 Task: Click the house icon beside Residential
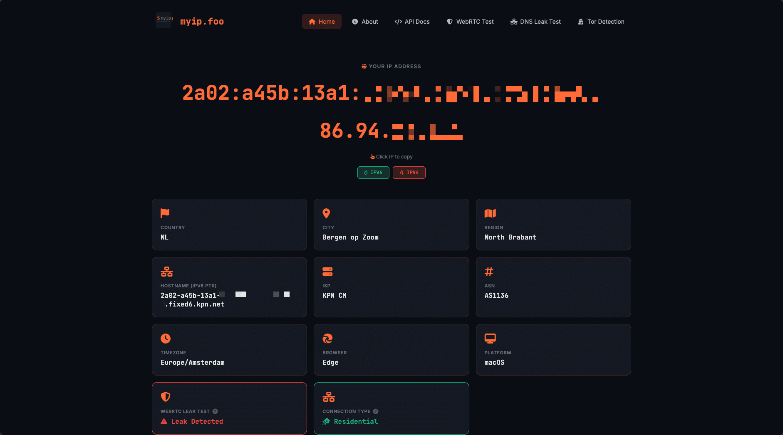326,422
